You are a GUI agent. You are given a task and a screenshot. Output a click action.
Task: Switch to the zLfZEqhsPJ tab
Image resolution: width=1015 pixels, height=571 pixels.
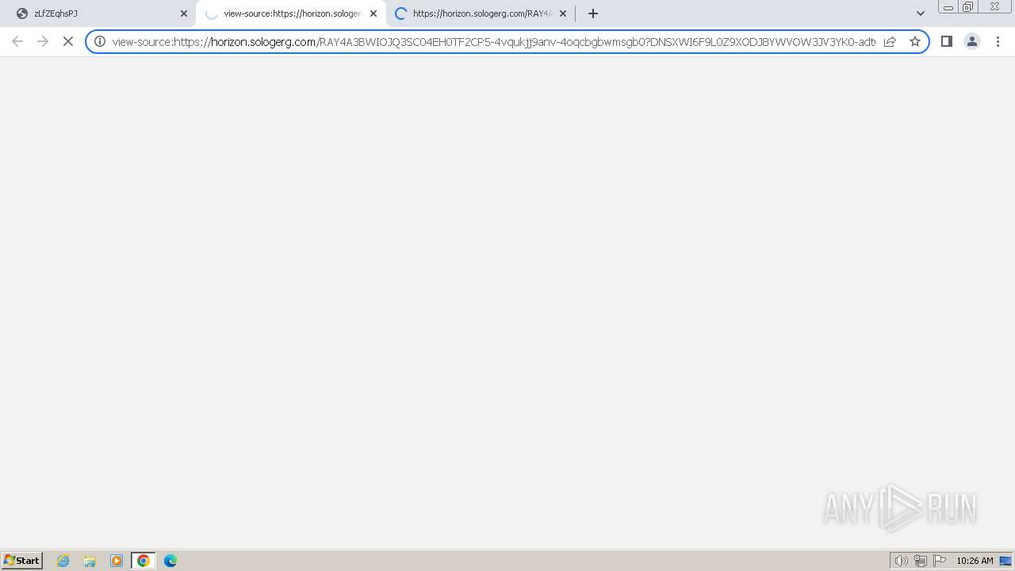[x=99, y=13]
